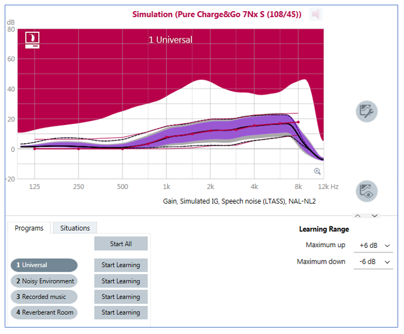Click the muted speaker icon beside the title
Screen dimensions: 404x334
[316, 14]
